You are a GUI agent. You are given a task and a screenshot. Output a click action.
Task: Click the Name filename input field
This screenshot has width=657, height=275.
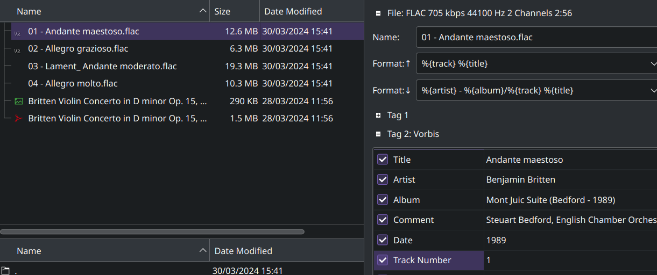tap(535, 37)
